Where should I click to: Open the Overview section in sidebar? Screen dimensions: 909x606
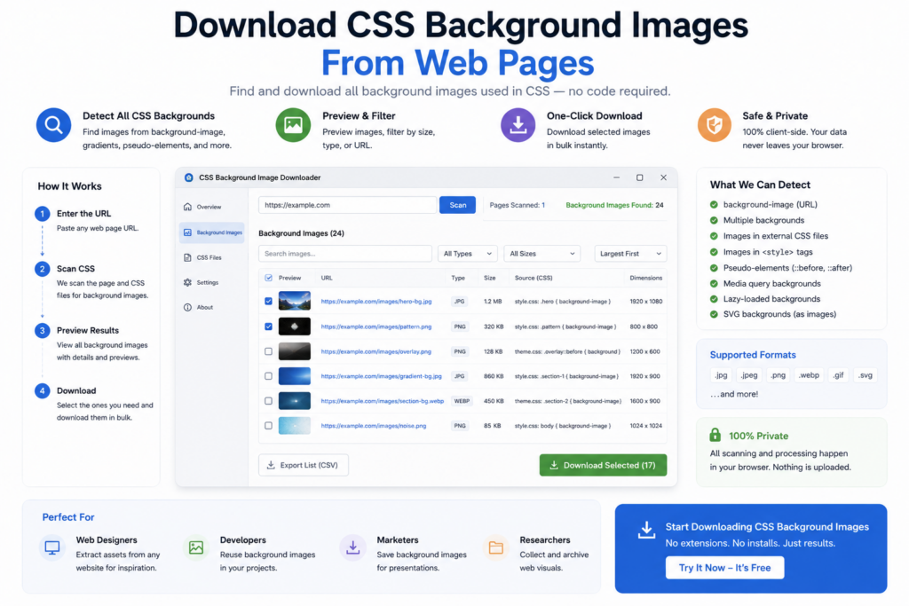211,207
